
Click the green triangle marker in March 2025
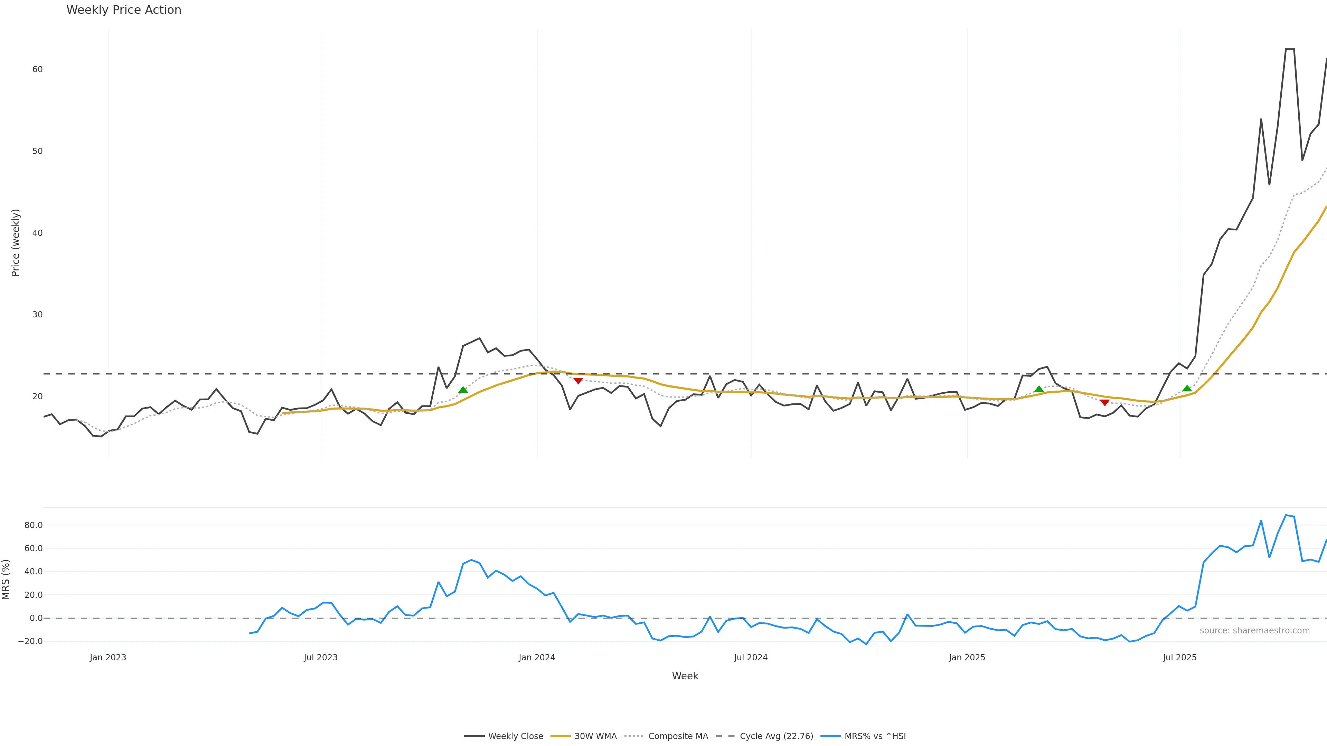click(x=1038, y=389)
